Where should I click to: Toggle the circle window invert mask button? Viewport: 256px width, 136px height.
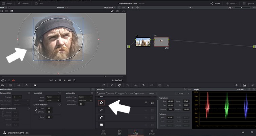(x=146, y=102)
